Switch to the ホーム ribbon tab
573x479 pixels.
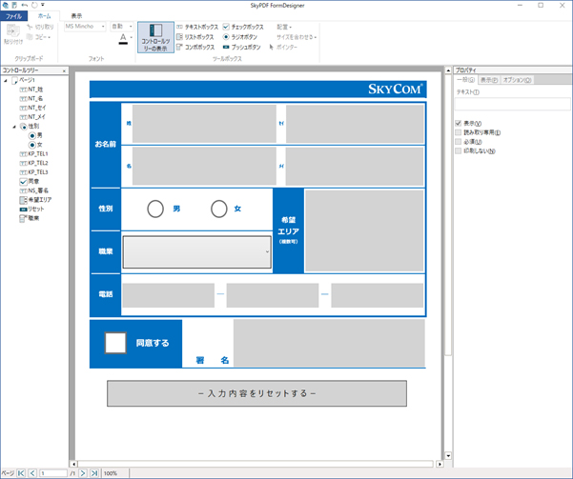[x=44, y=16]
